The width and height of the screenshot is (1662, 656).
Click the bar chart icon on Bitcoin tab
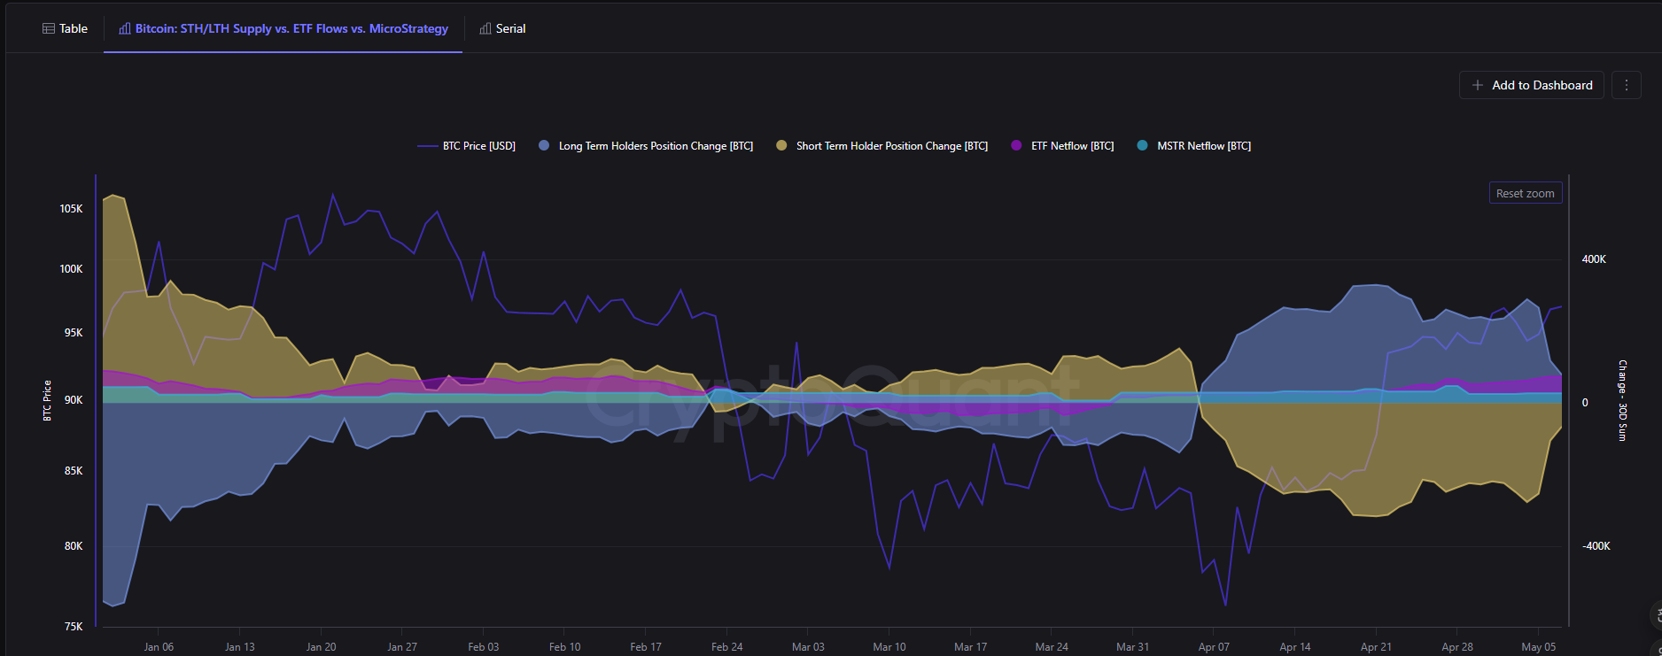(x=125, y=28)
